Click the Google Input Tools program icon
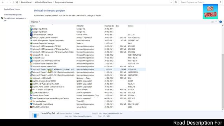 coord(31,32)
